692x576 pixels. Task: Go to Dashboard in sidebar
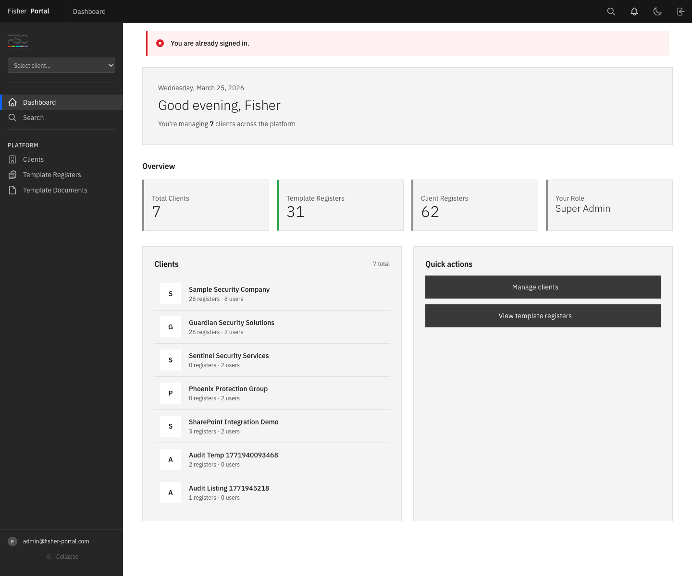click(39, 102)
